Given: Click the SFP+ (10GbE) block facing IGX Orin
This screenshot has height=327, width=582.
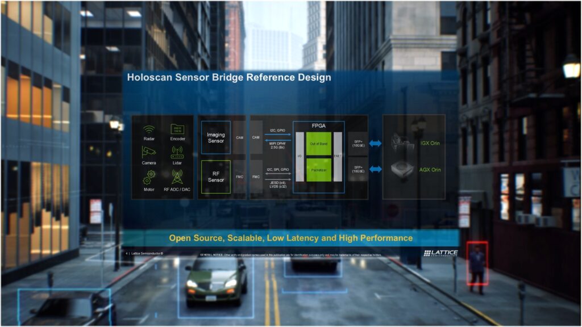Looking at the screenshot, I should [x=358, y=144].
